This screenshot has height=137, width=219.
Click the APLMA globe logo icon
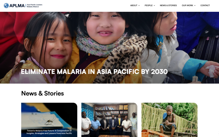click(6, 5)
